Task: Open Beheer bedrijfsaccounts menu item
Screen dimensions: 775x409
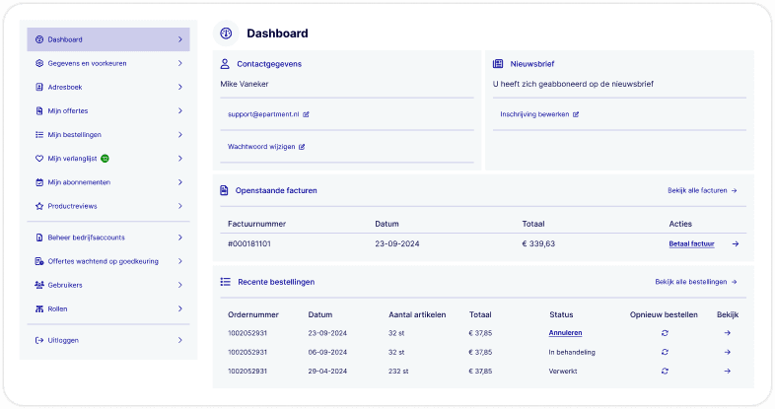Action: [108, 238]
